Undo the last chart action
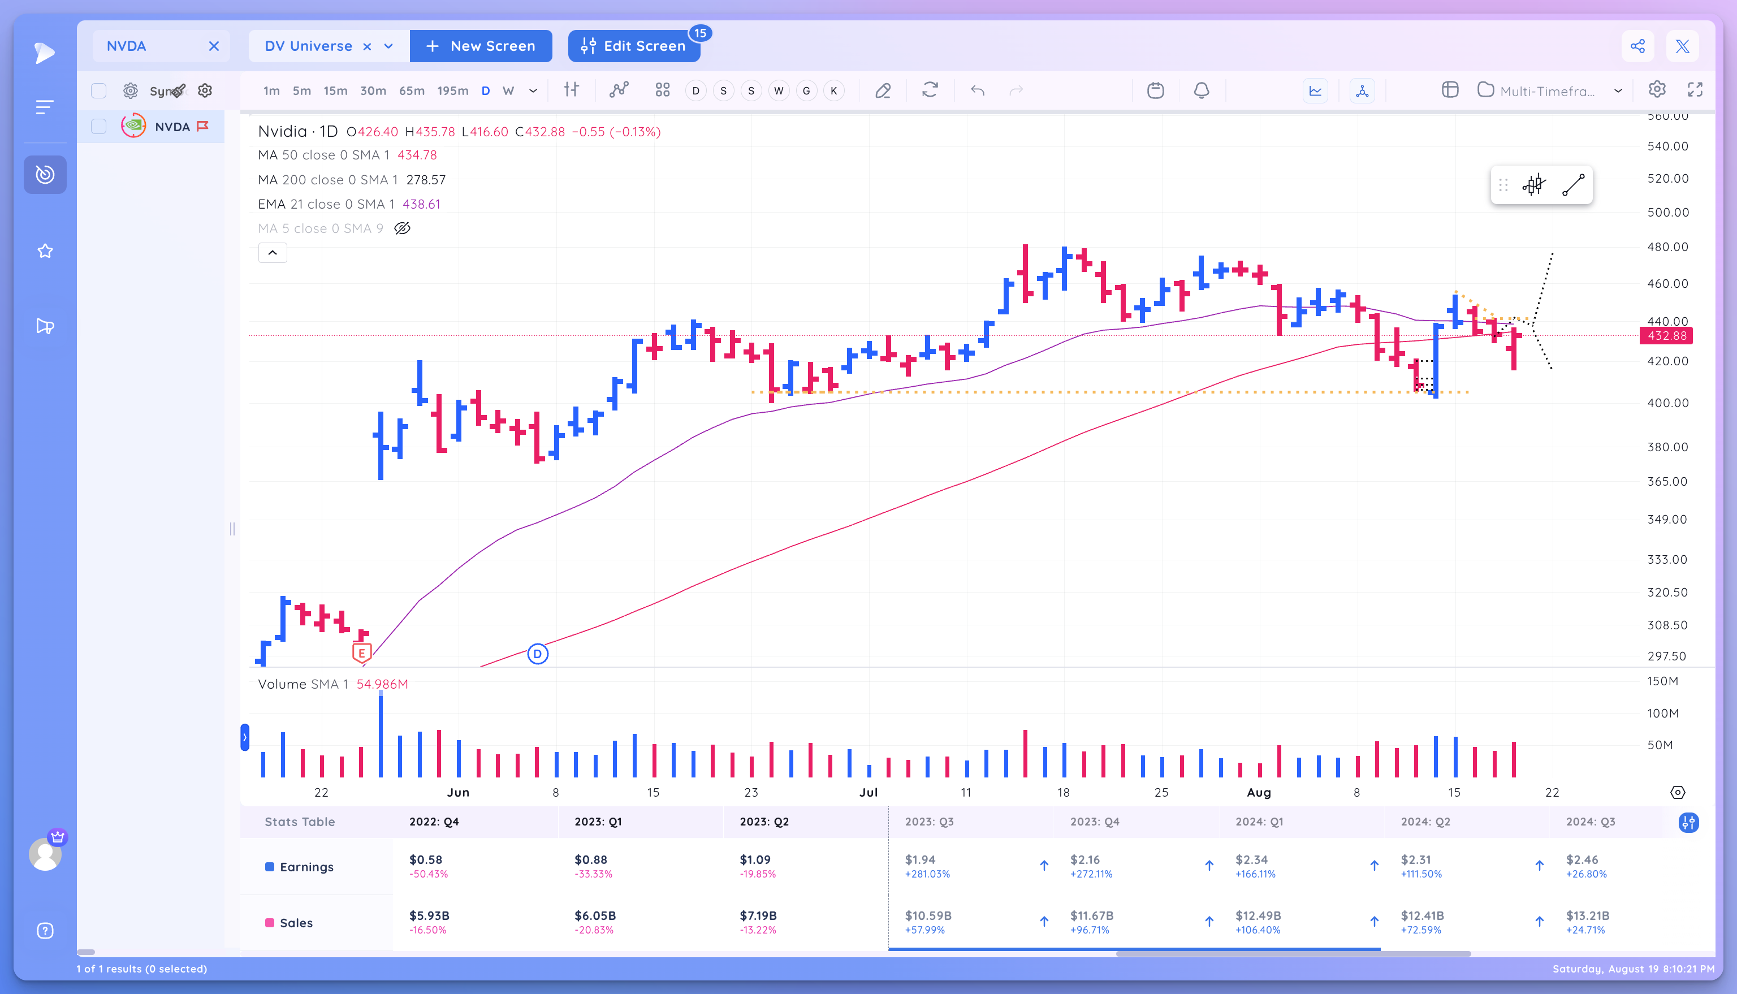Viewport: 1737px width, 994px height. [978, 90]
